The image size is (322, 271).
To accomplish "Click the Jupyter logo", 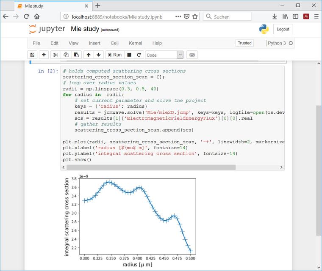I will [x=47, y=29].
